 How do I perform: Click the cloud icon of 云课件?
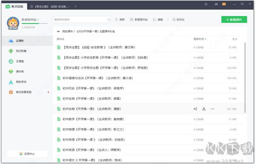click(x=11, y=41)
